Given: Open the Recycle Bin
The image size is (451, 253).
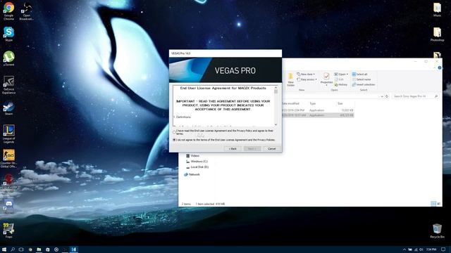Looking at the screenshot, I should (x=437, y=231).
